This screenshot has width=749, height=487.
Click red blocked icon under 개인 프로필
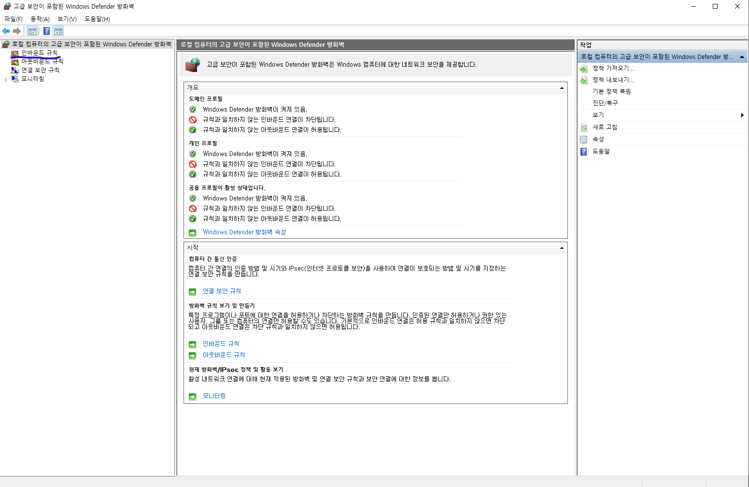(193, 164)
